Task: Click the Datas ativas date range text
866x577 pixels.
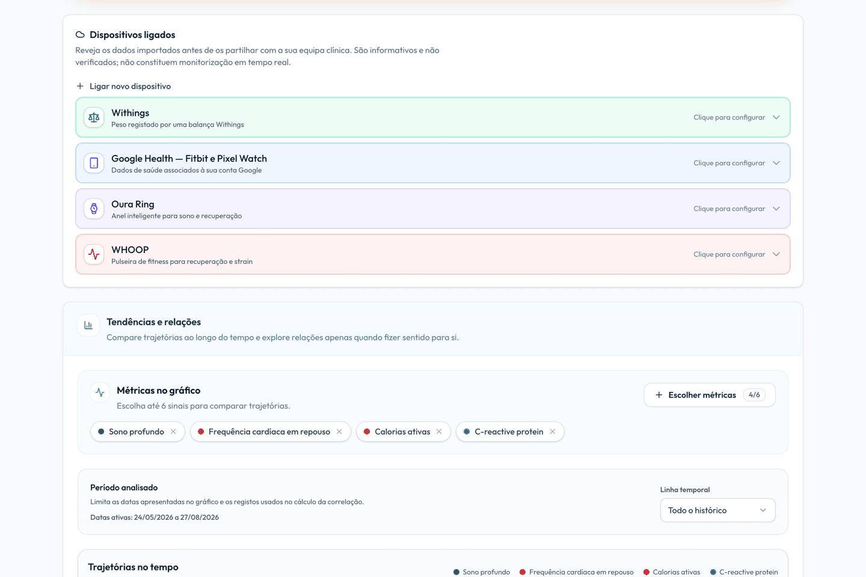Action: (x=155, y=517)
